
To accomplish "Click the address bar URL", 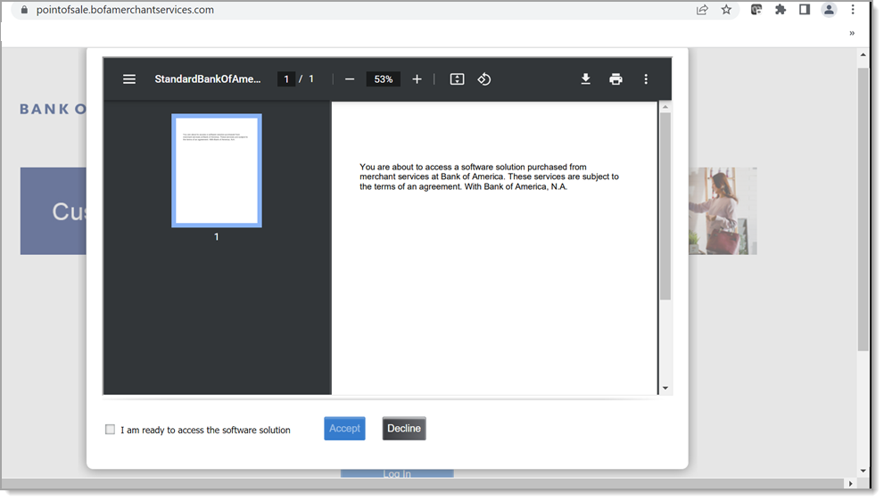I will 125,10.
